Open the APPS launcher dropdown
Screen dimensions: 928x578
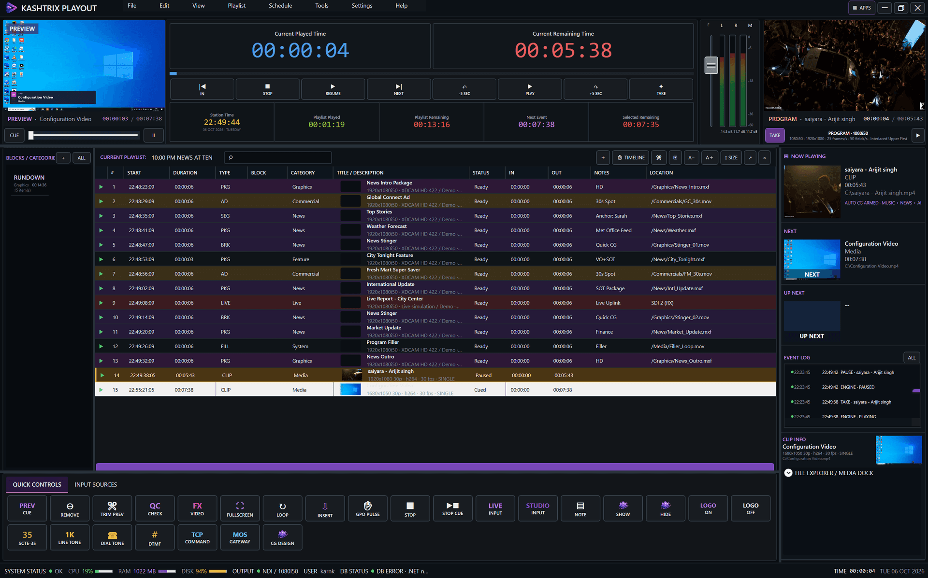point(861,8)
